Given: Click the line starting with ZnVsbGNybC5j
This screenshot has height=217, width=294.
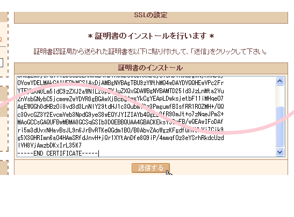Looking at the screenshot, I should 120,99.
